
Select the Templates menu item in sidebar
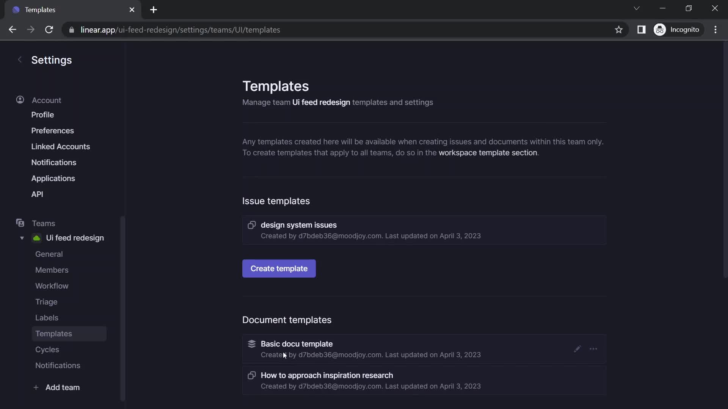point(53,334)
